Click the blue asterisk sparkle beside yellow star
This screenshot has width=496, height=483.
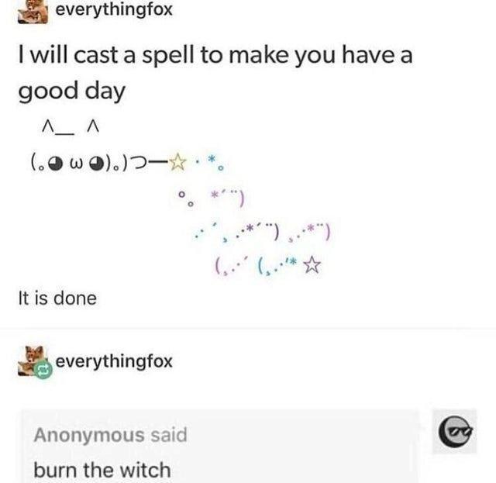pos(212,159)
